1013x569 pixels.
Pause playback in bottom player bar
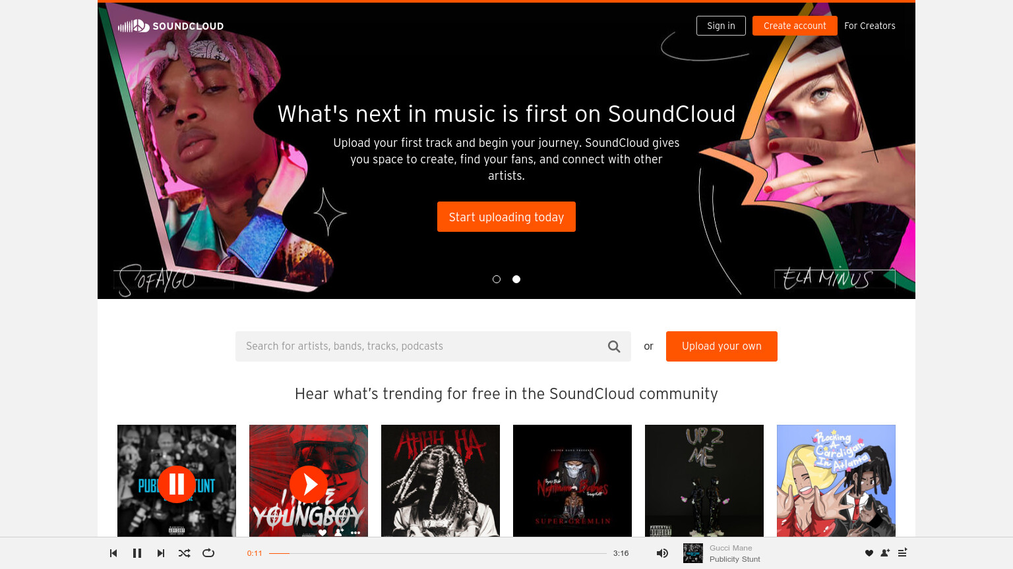coord(137,553)
